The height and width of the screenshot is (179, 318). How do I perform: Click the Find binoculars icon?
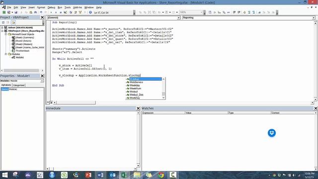click(x=35, y=12)
